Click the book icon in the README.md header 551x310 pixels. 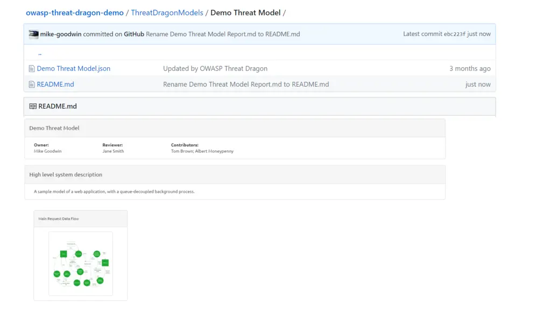tap(33, 106)
